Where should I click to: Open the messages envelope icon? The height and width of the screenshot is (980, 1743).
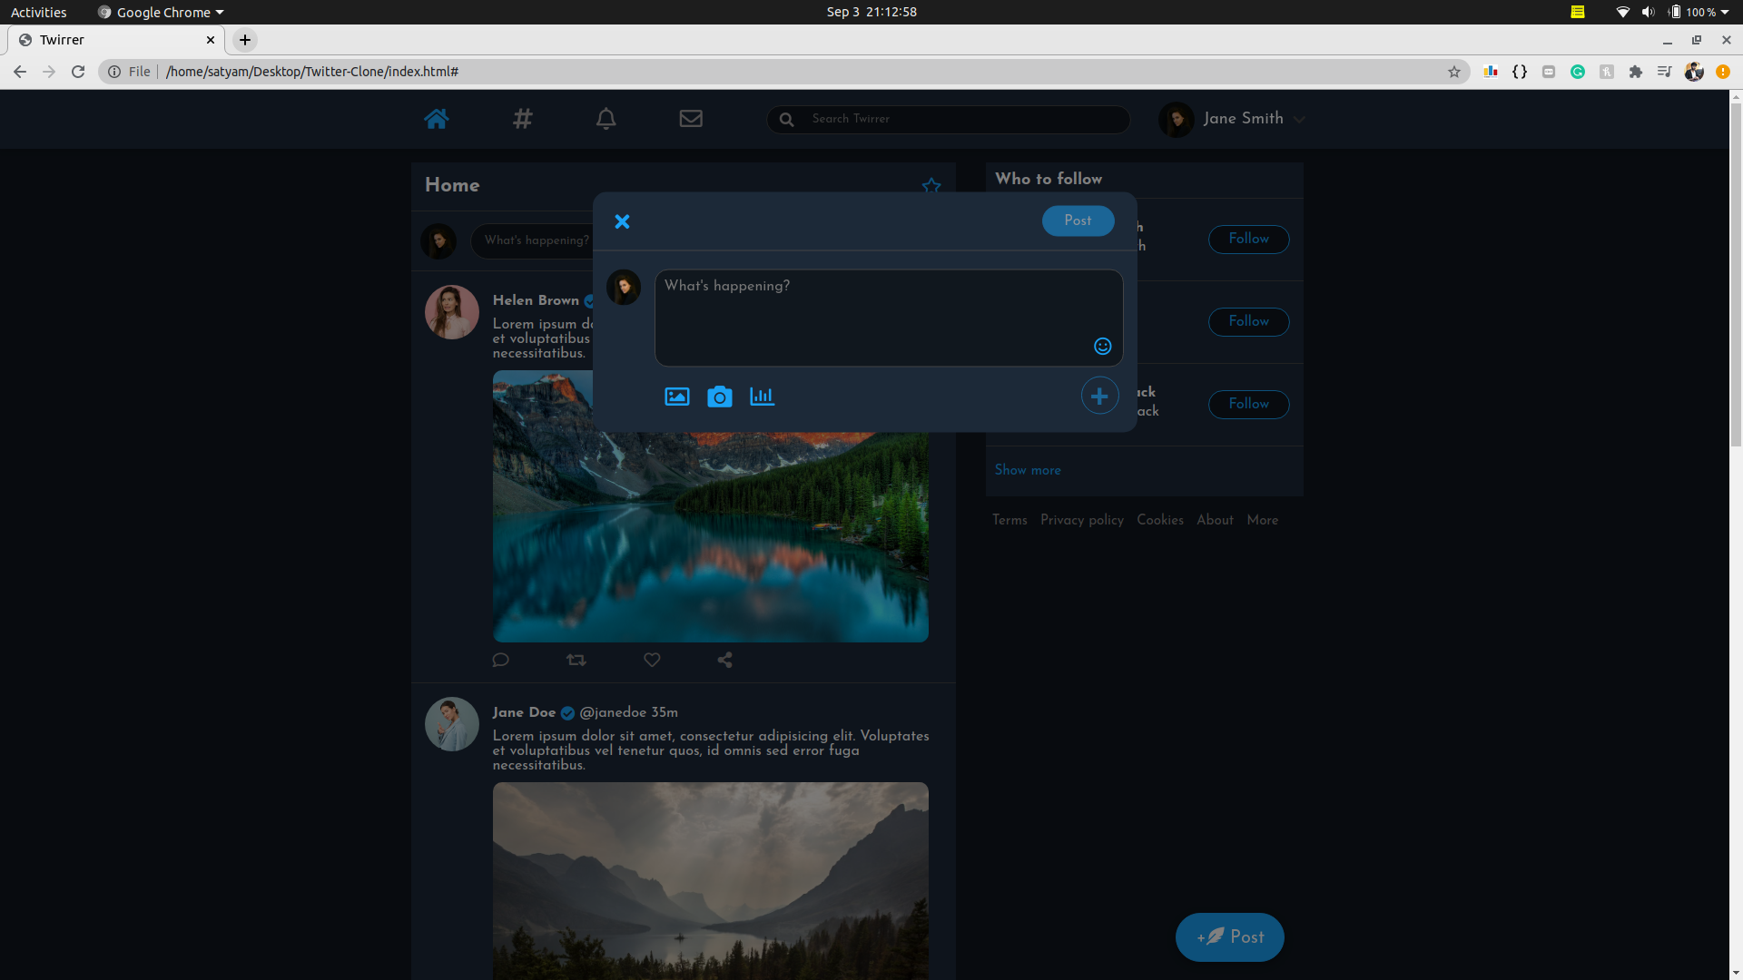click(x=691, y=119)
